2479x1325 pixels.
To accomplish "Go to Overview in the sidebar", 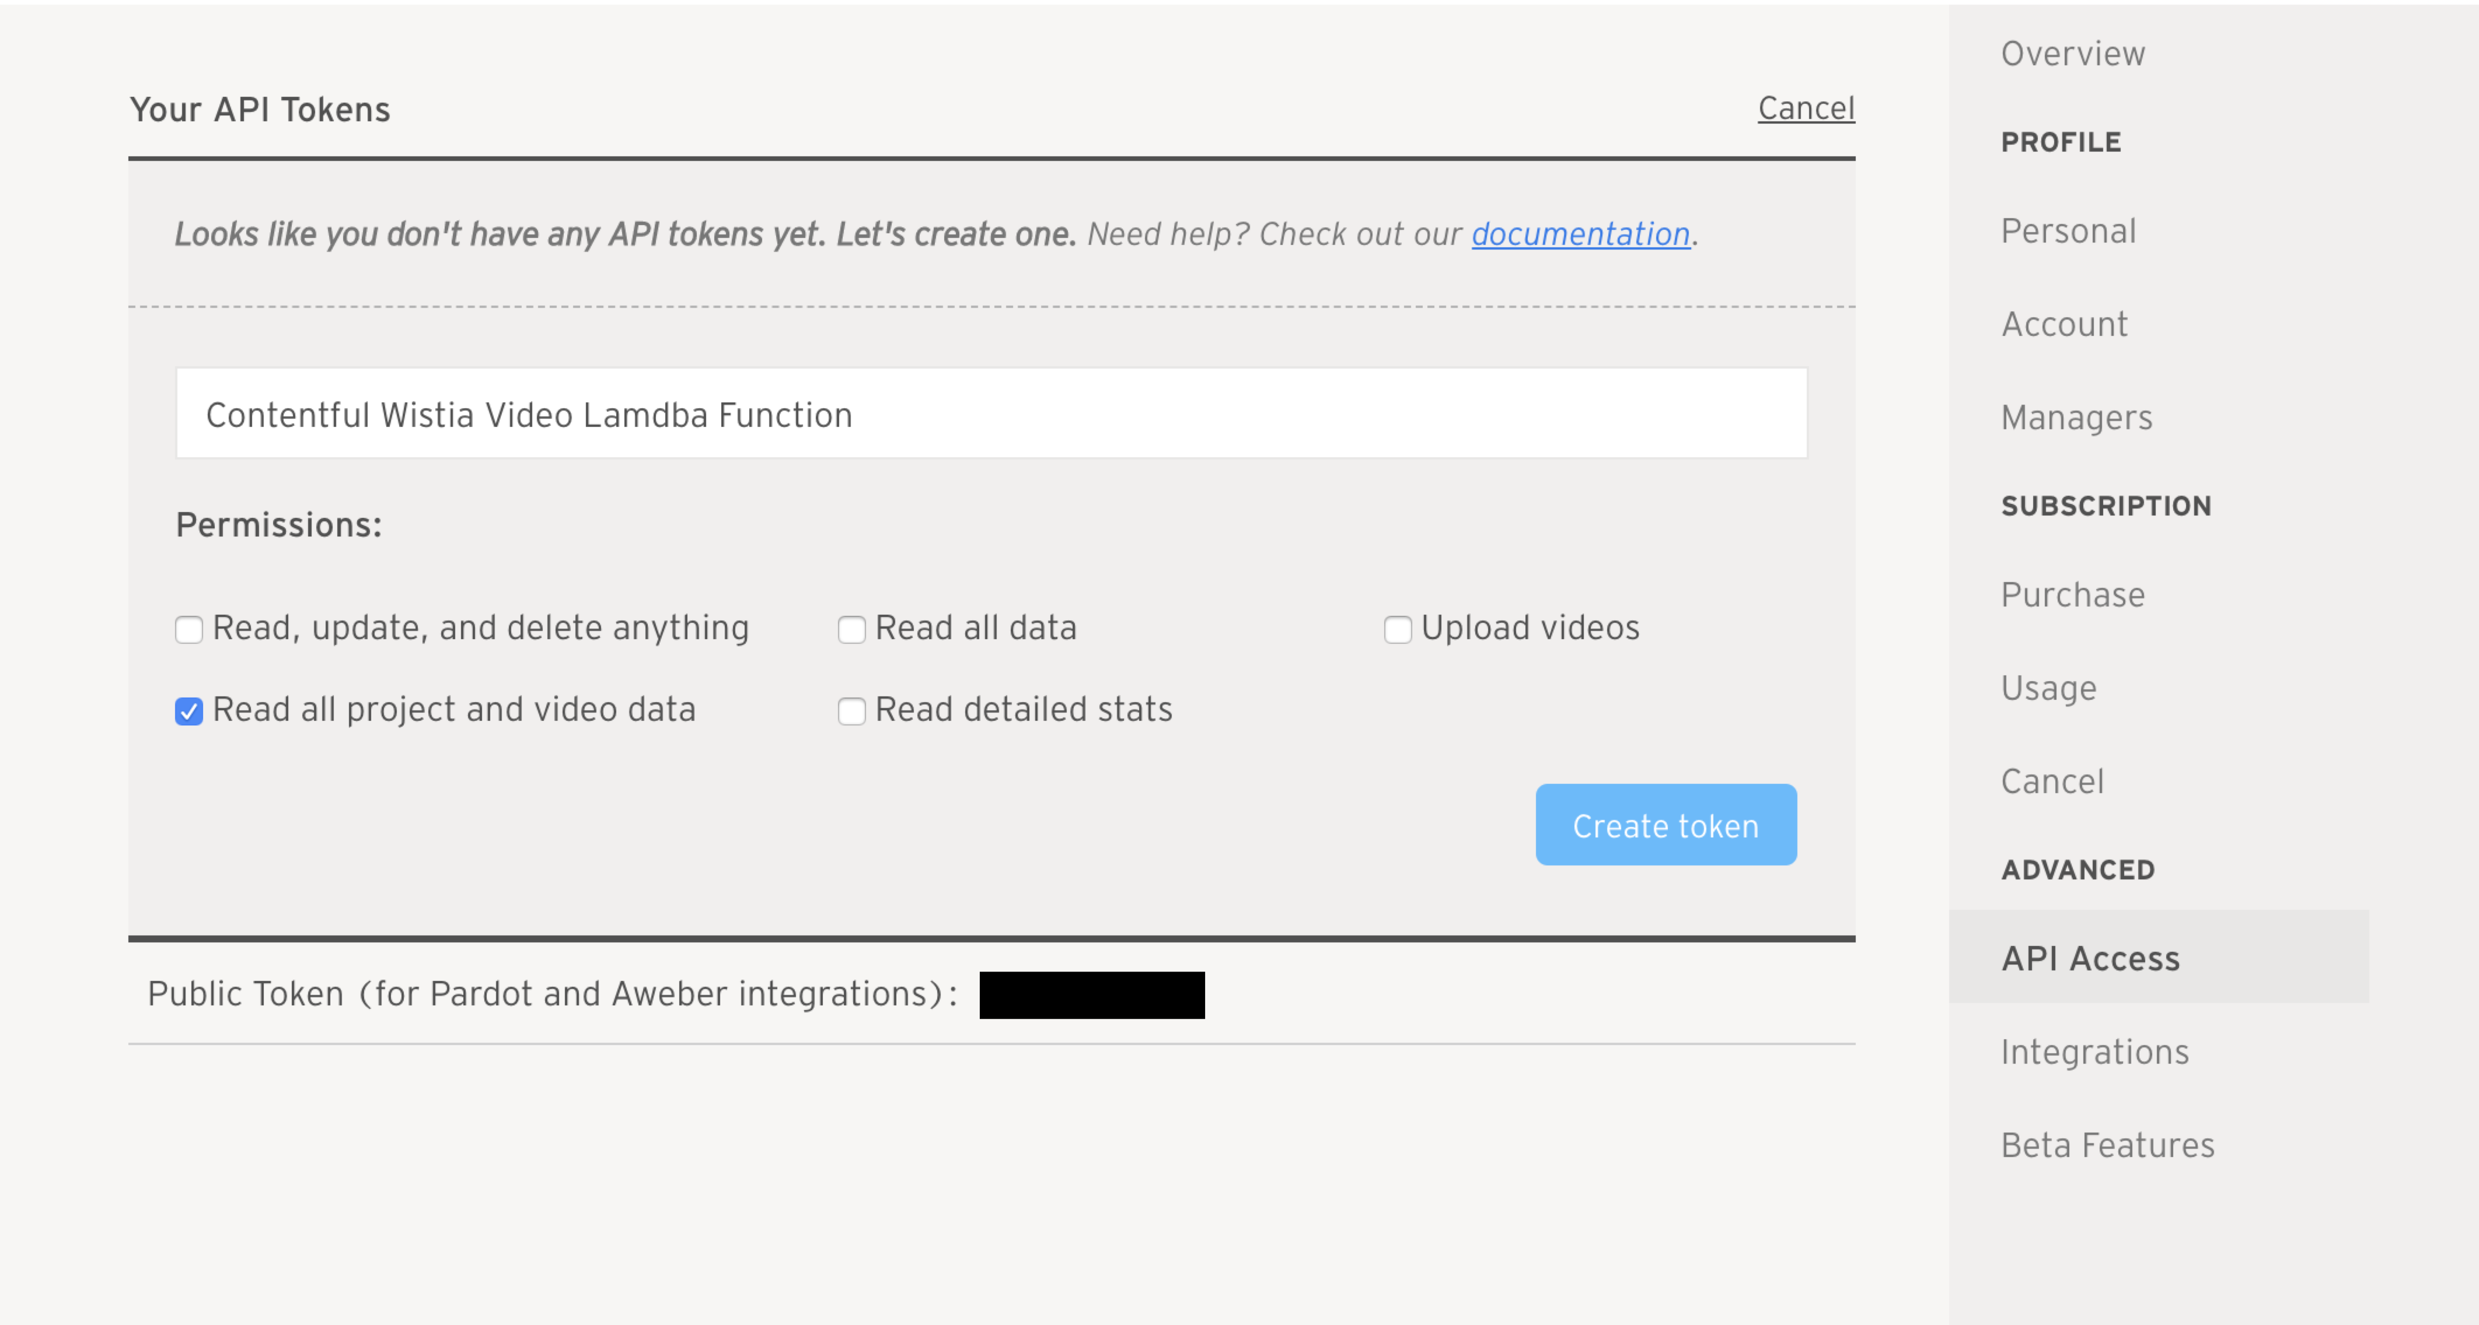I will pos(2073,54).
